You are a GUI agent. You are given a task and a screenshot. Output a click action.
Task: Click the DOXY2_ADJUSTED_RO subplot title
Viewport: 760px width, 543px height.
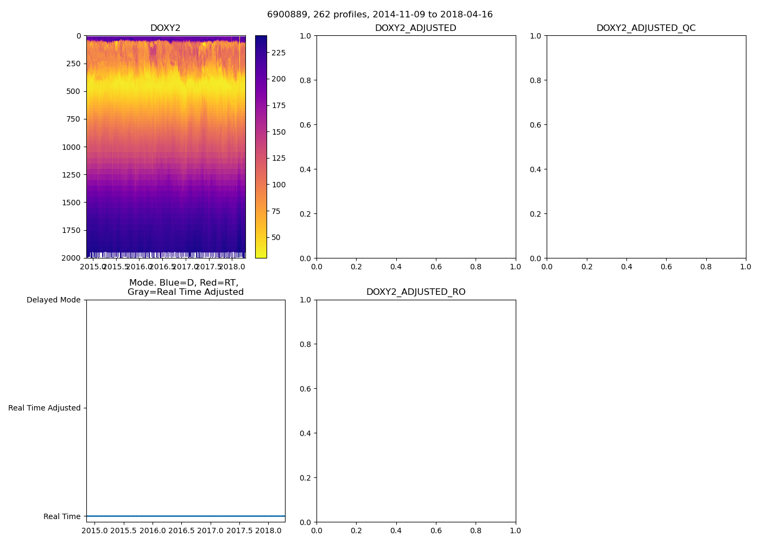tap(416, 292)
